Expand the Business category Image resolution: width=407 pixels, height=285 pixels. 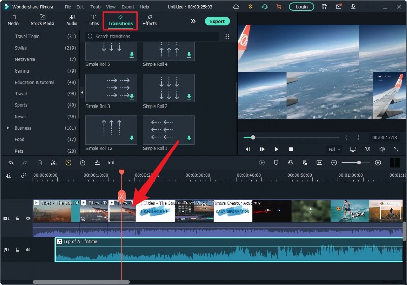tap(8, 128)
